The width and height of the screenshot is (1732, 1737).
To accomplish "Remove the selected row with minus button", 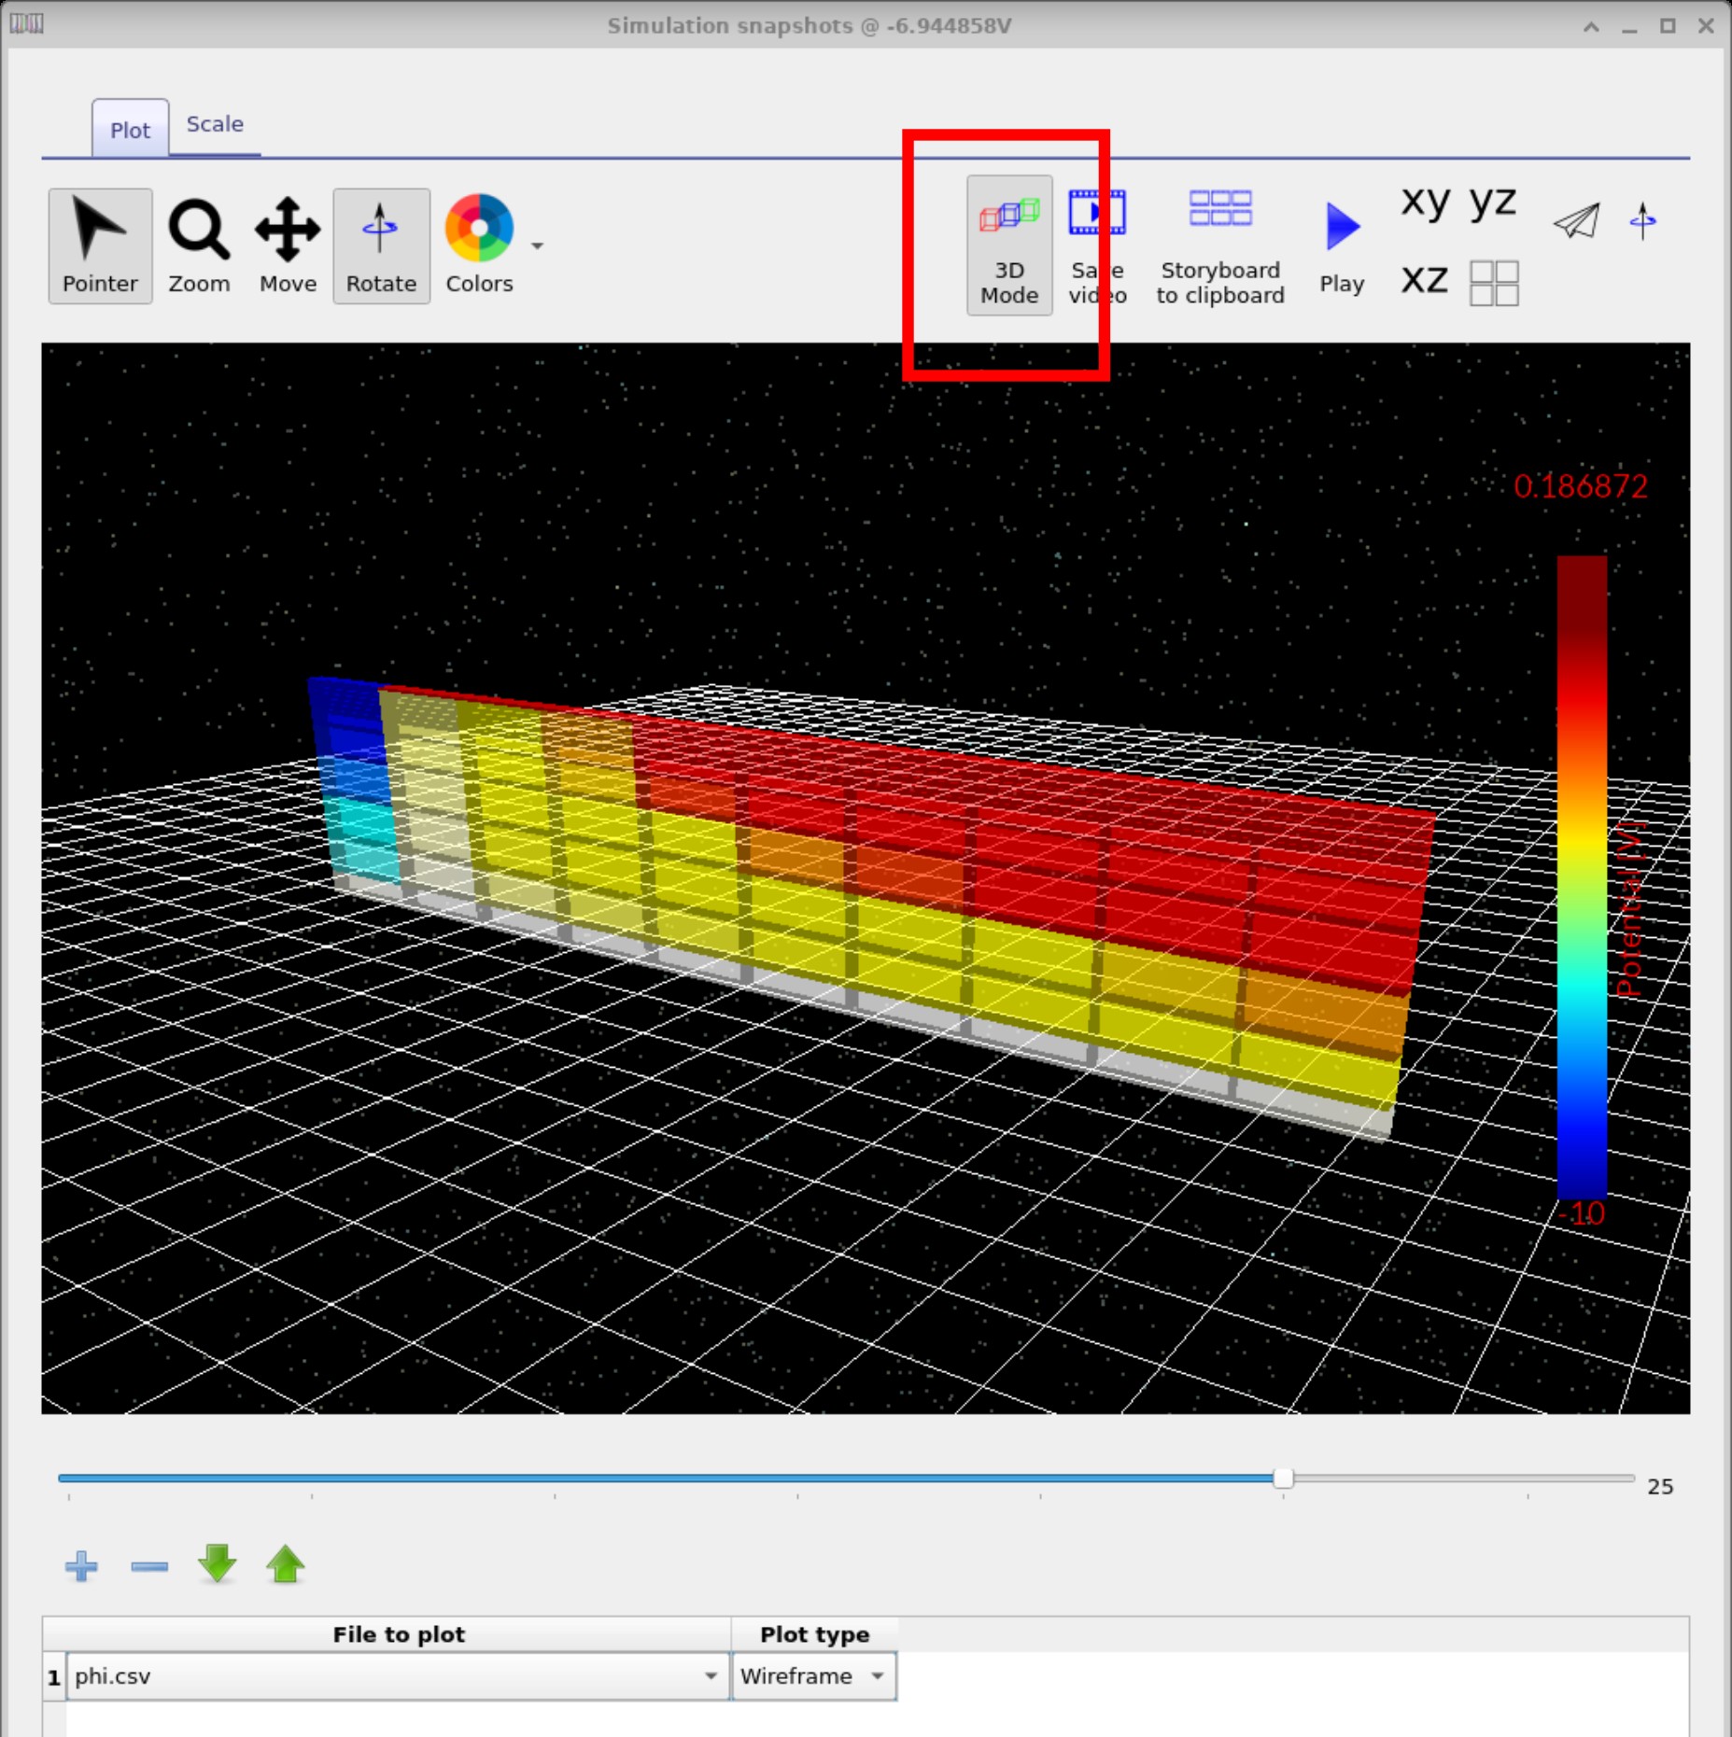I will pos(148,1566).
